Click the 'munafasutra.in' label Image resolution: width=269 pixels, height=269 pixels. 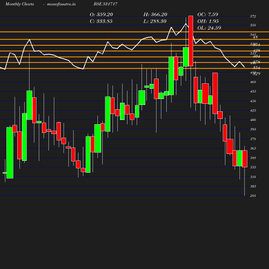click(x=61, y=4)
